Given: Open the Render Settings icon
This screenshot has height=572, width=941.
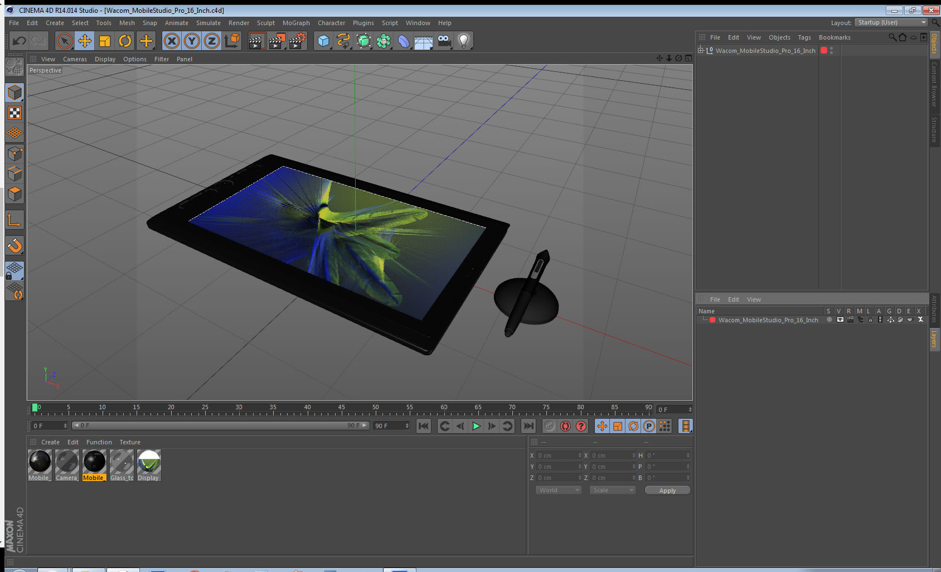Looking at the screenshot, I should pos(298,41).
